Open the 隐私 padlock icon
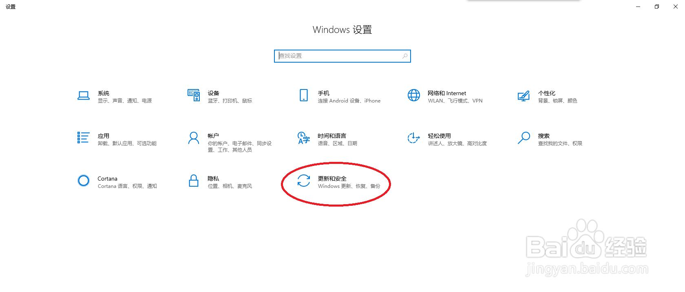The image size is (685, 292). [x=194, y=181]
